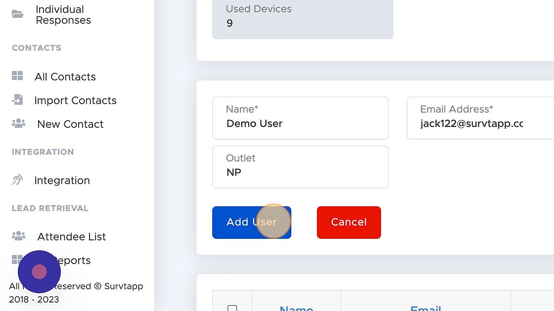Open the Integration section
The height and width of the screenshot is (311, 554).
[62, 181]
